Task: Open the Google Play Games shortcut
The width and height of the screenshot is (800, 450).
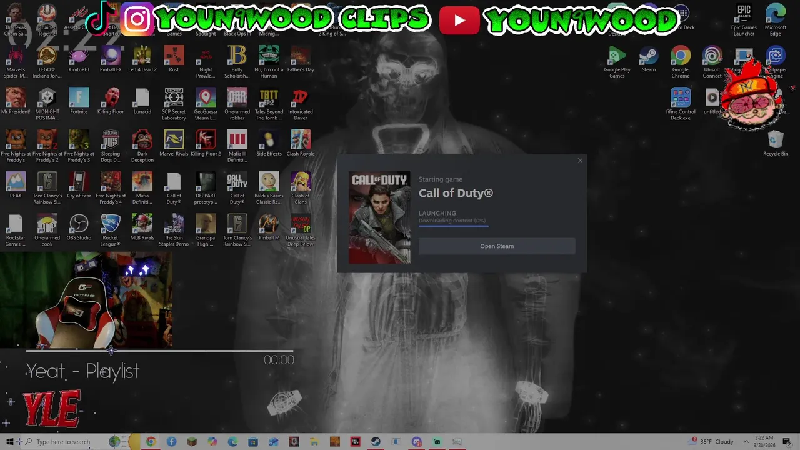Action: pyautogui.click(x=617, y=62)
